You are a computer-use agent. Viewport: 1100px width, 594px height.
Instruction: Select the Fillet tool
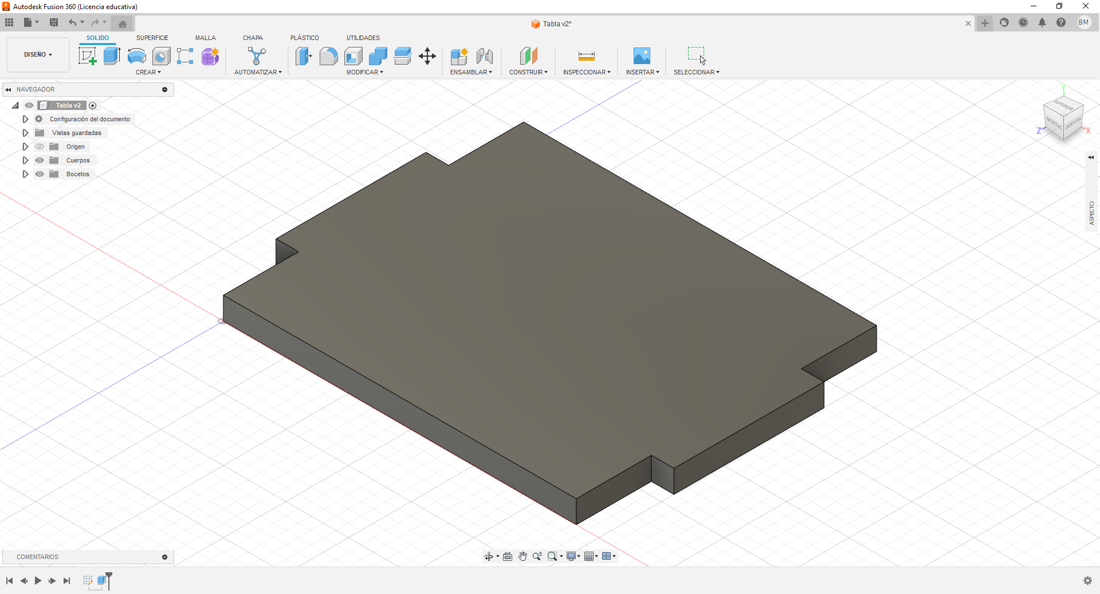(328, 56)
